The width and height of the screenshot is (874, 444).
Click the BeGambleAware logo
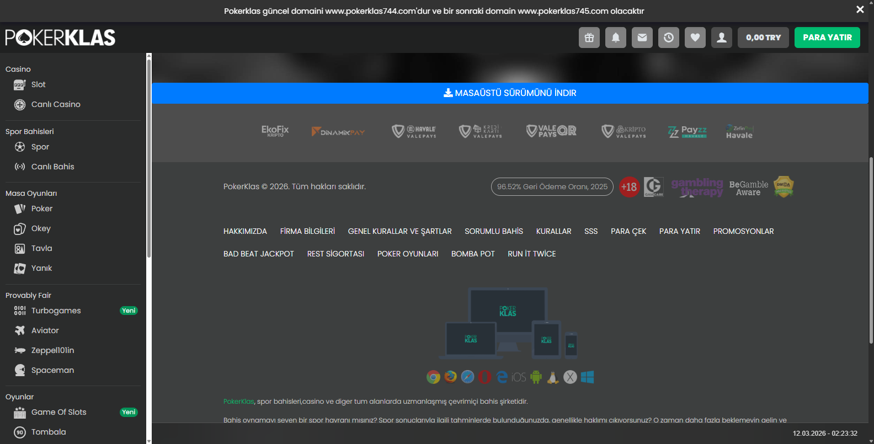[749, 188]
